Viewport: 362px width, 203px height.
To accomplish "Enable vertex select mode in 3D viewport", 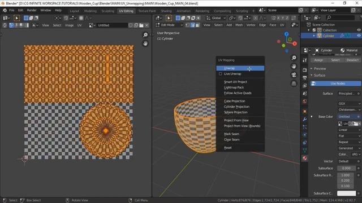I will [187, 25].
